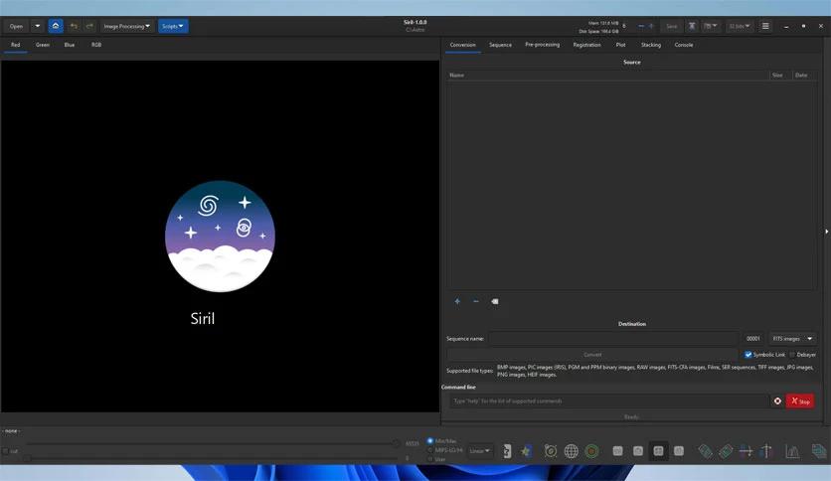The width and height of the screenshot is (831, 481).
Task: Clear the source list with the eraser icon
Action: coord(494,301)
